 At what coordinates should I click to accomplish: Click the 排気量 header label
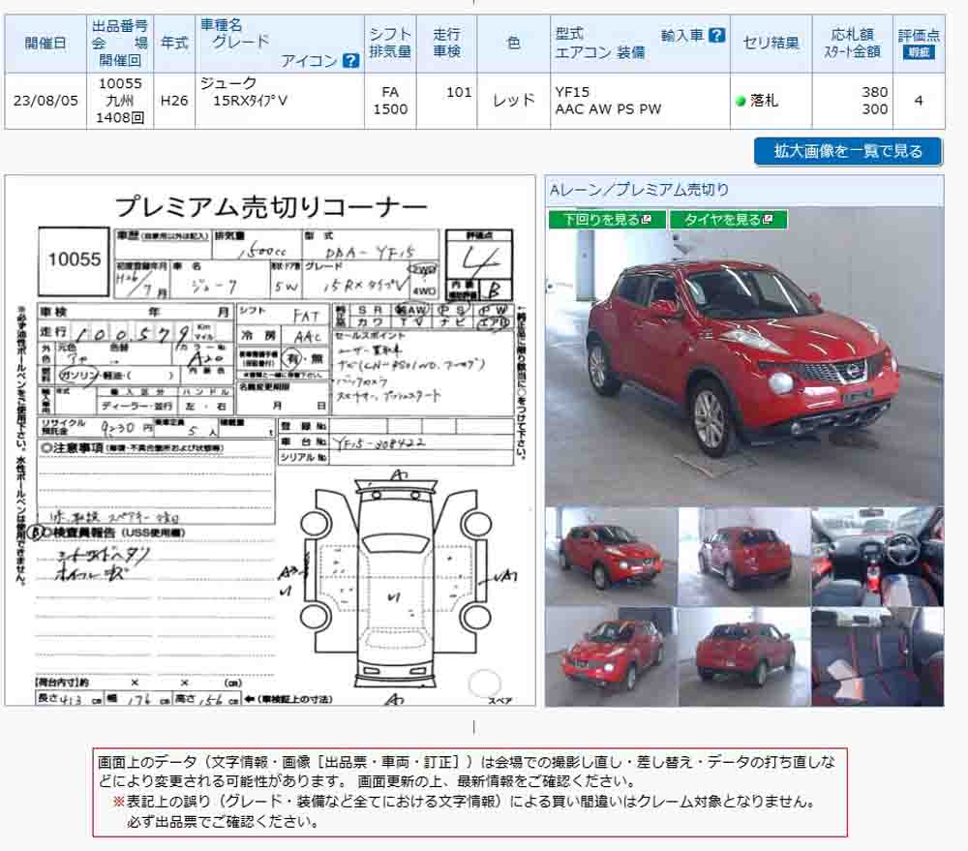point(390,52)
